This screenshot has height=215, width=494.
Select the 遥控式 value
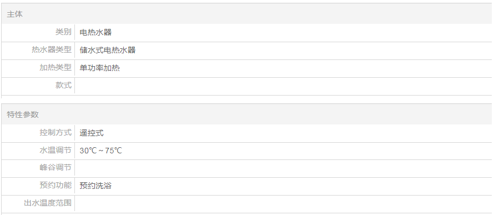(x=92, y=133)
